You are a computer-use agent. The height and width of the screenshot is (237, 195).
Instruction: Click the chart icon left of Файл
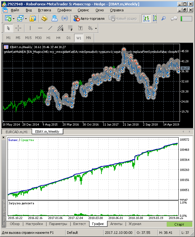(x=5, y=10)
